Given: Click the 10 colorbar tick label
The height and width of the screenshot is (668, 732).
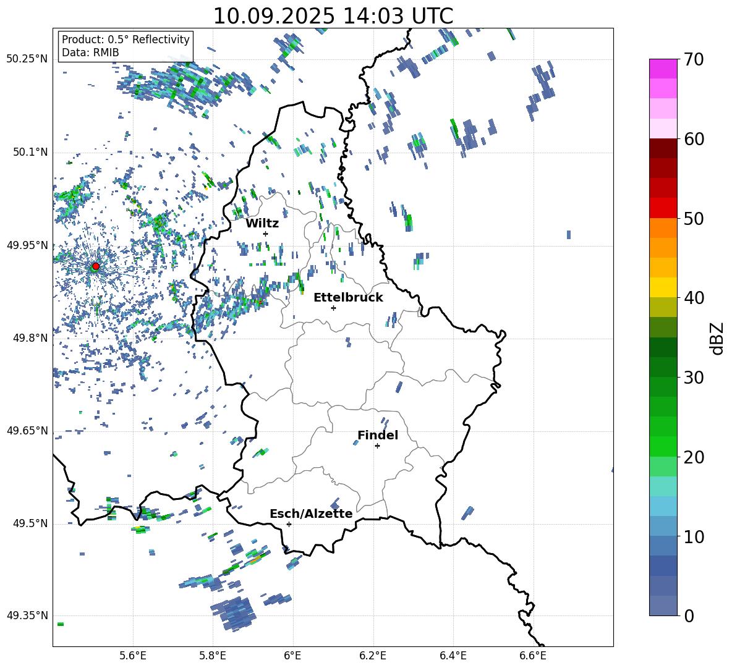Looking at the screenshot, I should [x=694, y=536].
